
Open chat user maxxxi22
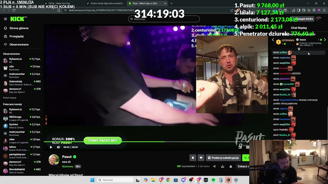click(x=285, y=74)
